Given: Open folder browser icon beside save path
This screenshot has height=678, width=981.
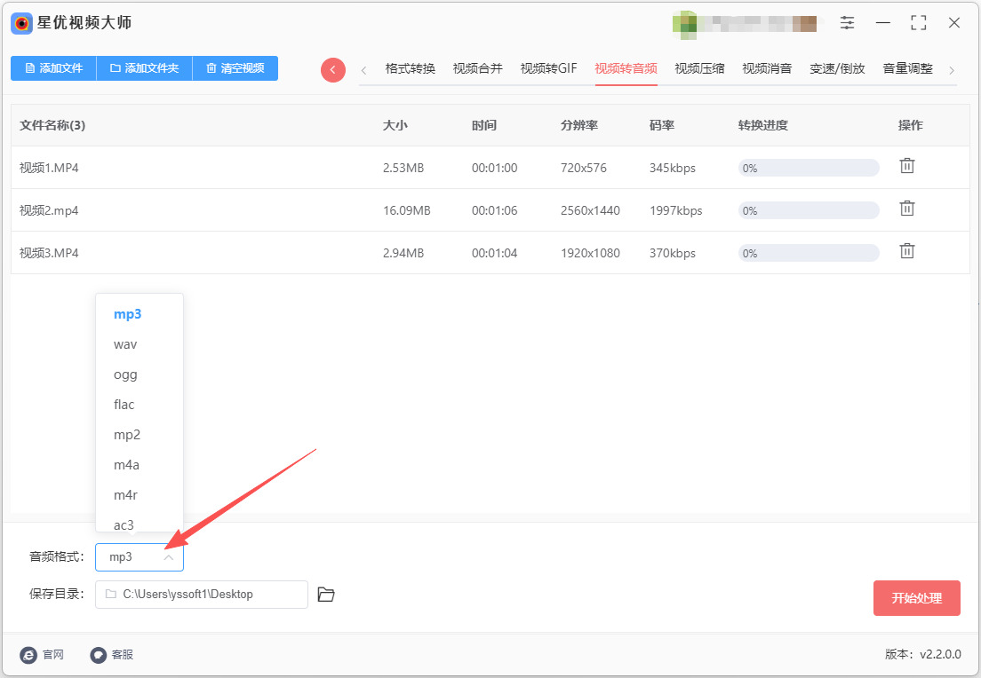Looking at the screenshot, I should [326, 595].
